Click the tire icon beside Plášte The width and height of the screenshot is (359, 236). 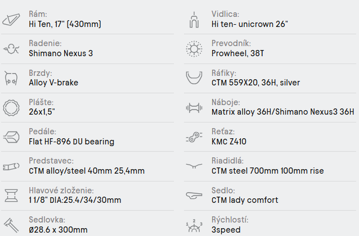click(x=11, y=107)
